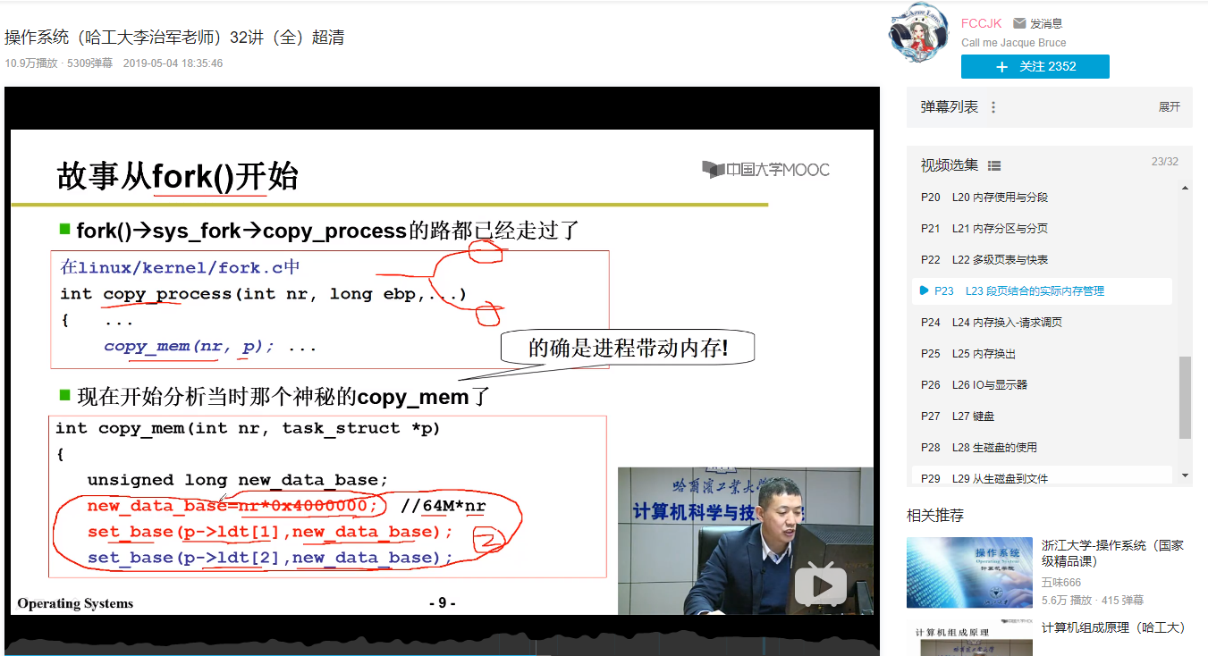Expand the danmaku list via 展开
The height and width of the screenshot is (656, 1208).
coord(1170,106)
